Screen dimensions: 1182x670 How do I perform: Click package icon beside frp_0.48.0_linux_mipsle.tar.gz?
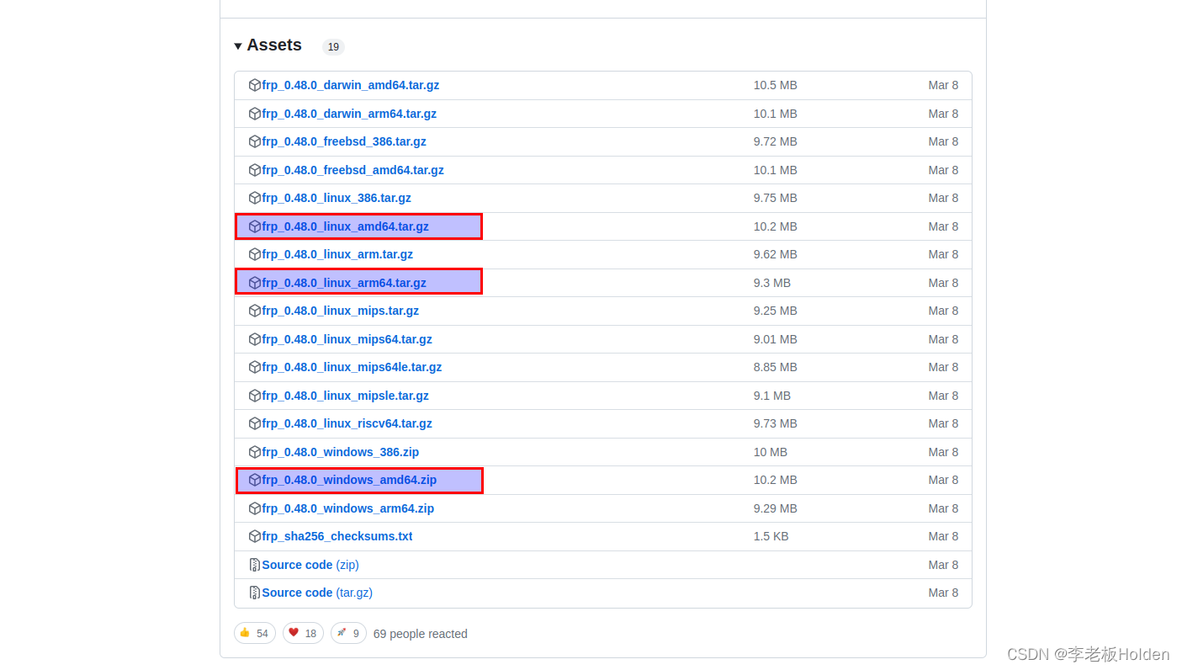[x=255, y=396]
